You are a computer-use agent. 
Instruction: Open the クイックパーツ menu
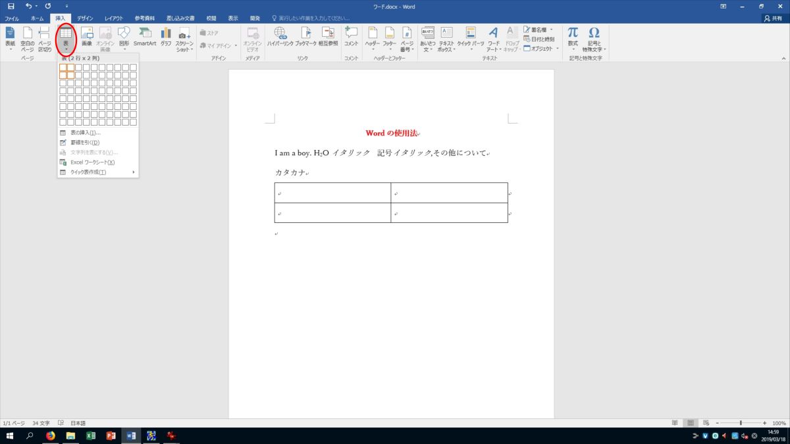471,39
